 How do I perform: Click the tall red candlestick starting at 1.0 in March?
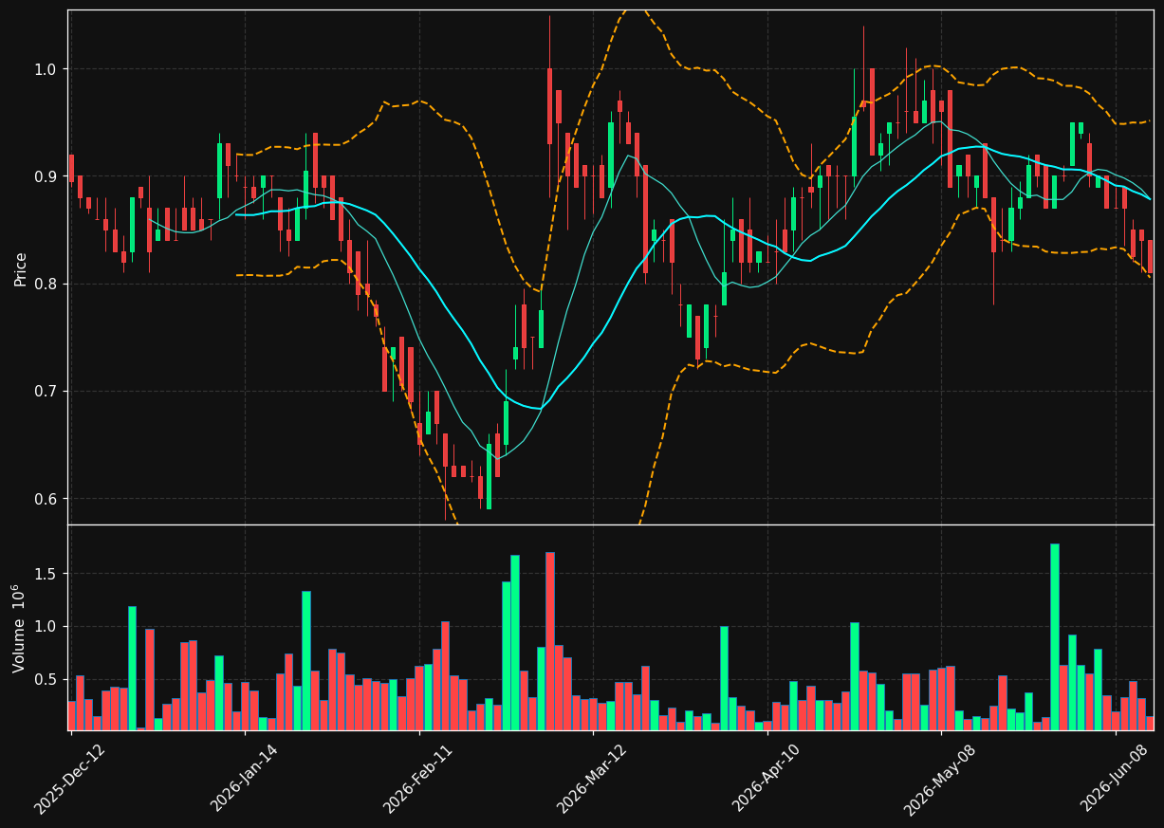[x=549, y=106]
